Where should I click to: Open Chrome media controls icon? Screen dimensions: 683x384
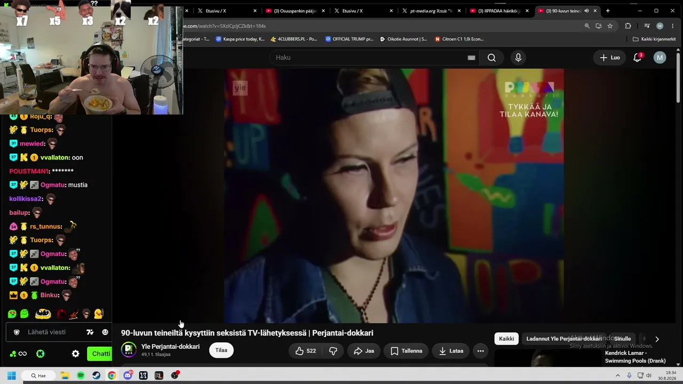[647, 26]
